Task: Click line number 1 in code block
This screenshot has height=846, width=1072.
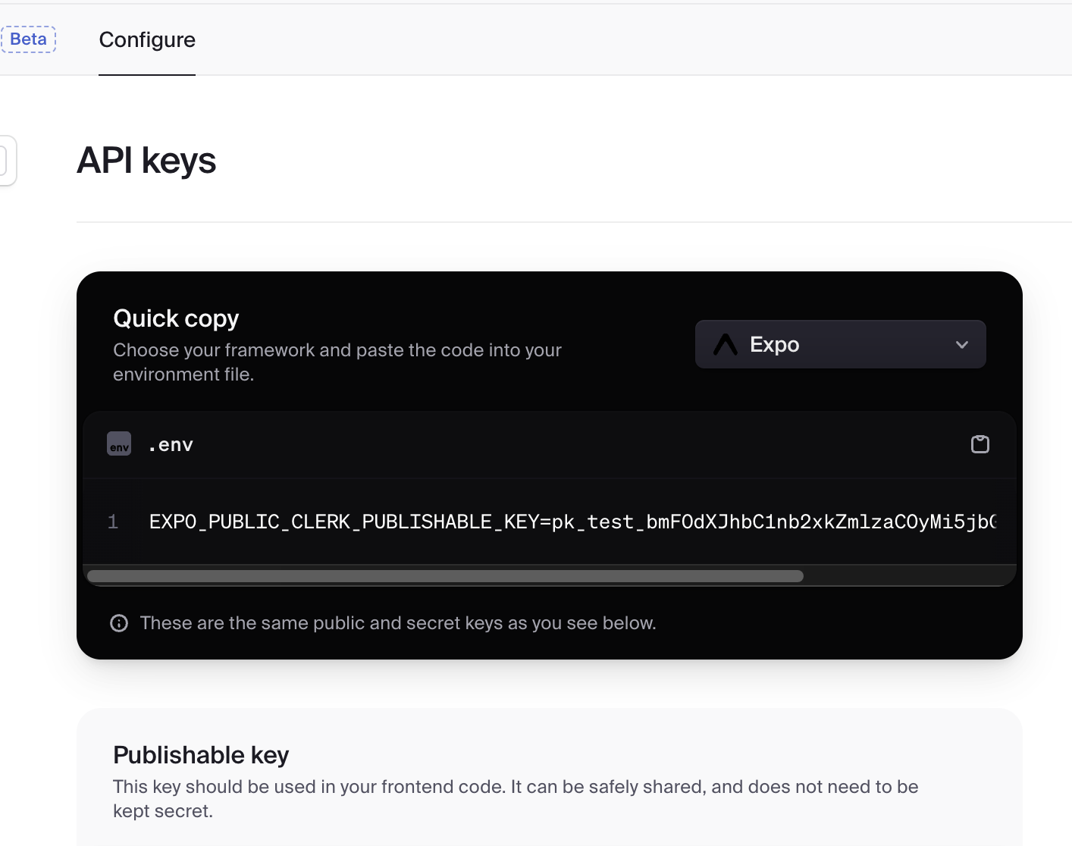Action: (113, 522)
